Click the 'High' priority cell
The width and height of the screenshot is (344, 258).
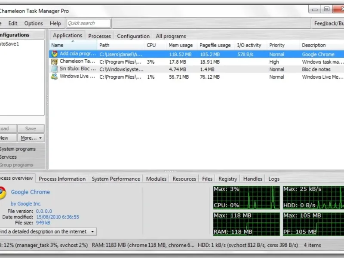[x=274, y=62]
